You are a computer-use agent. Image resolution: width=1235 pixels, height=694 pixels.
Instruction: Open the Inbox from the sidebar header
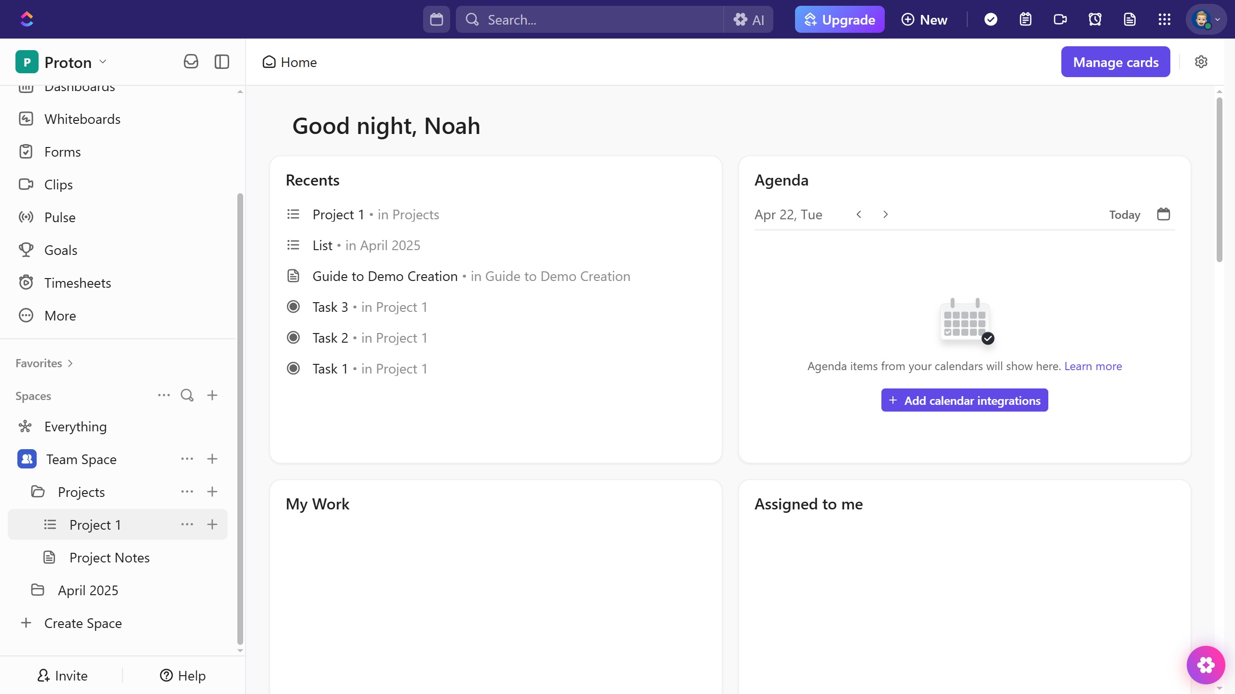point(191,62)
